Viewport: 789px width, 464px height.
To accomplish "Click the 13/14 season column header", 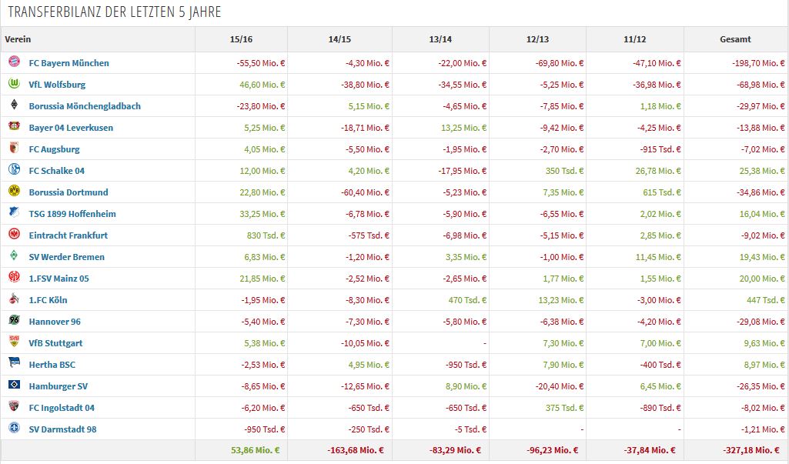I will [440, 39].
